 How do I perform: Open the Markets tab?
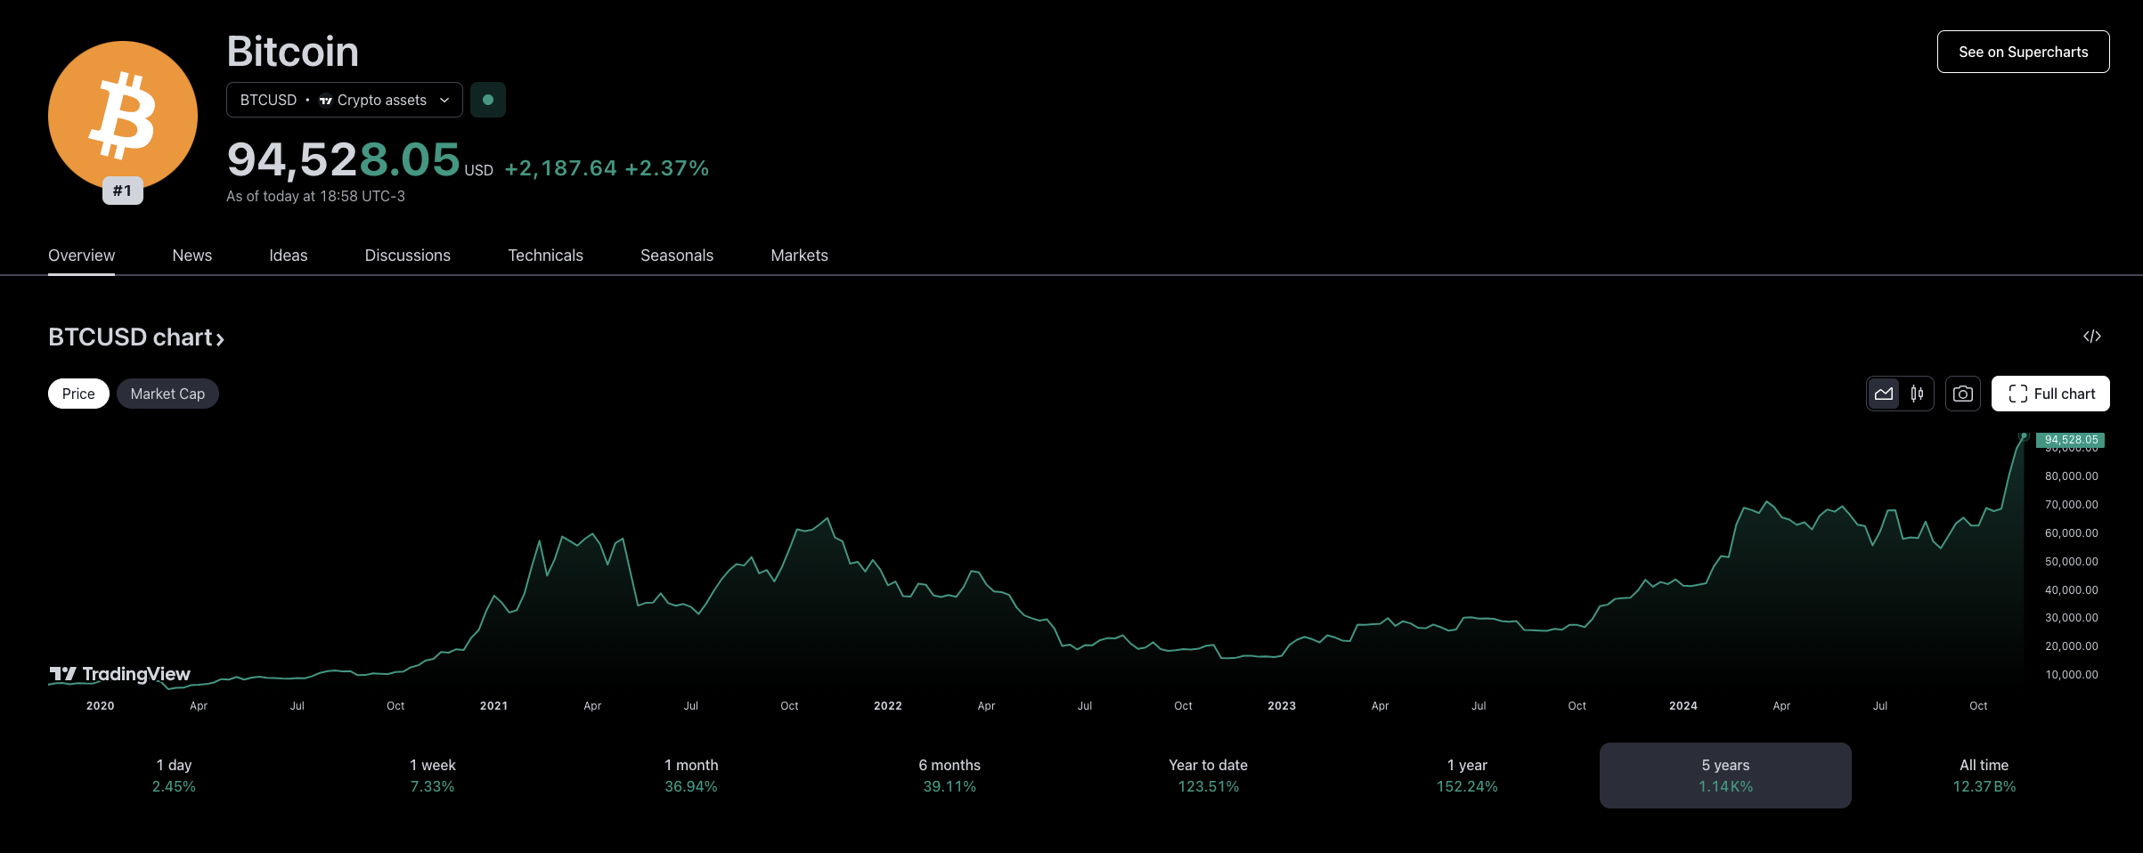coord(800,256)
